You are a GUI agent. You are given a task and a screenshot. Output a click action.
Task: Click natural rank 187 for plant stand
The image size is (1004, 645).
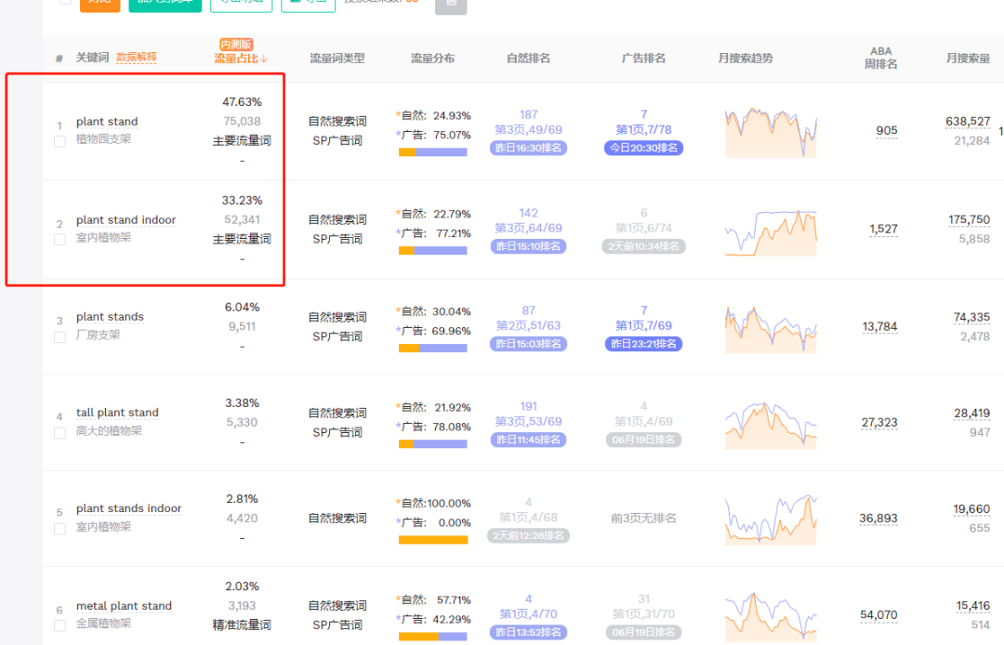tap(528, 114)
